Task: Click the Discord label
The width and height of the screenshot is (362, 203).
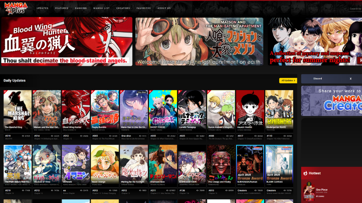Action: (x=318, y=78)
